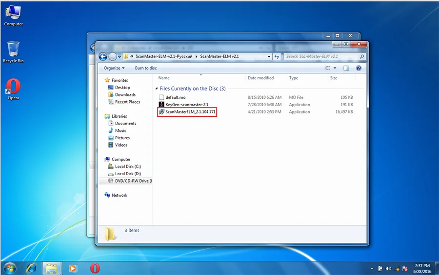
Task: Show hidden system tray icons
Action: pos(372,269)
